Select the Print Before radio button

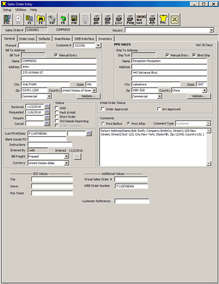[103, 123]
